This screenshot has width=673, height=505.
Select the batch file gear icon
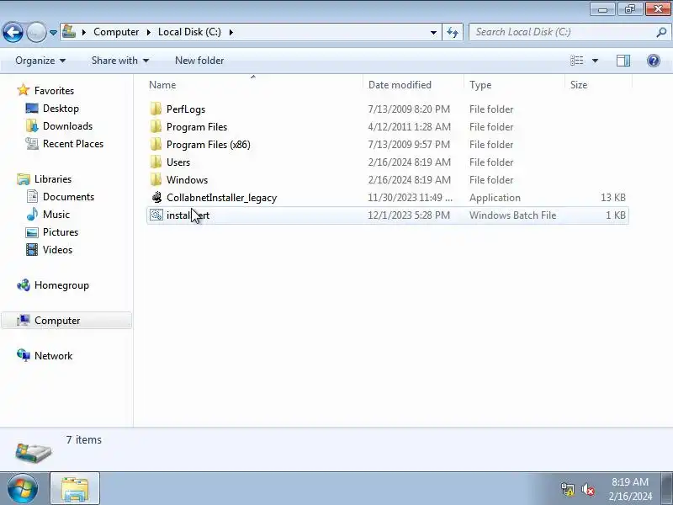click(x=156, y=215)
